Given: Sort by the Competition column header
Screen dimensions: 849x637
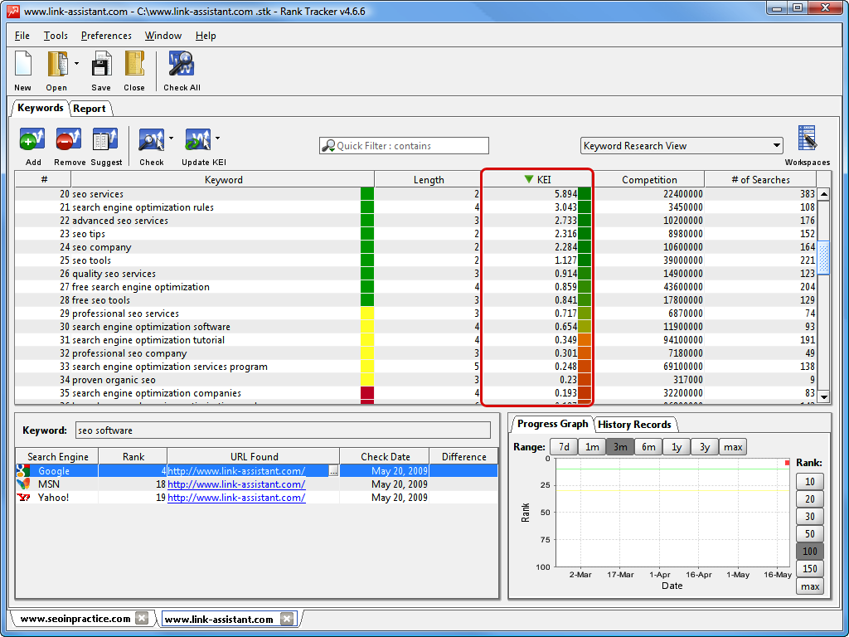Looking at the screenshot, I should click(649, 179).
